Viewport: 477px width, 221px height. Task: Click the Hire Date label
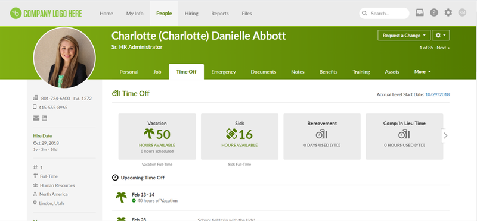click(x=42, y=136)
